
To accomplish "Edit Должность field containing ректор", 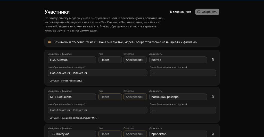I will click(x=178, y=60).
